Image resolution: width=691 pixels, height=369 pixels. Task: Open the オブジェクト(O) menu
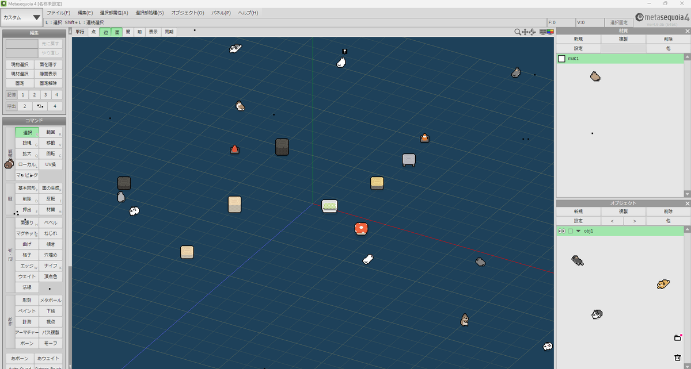coord(187,13)
